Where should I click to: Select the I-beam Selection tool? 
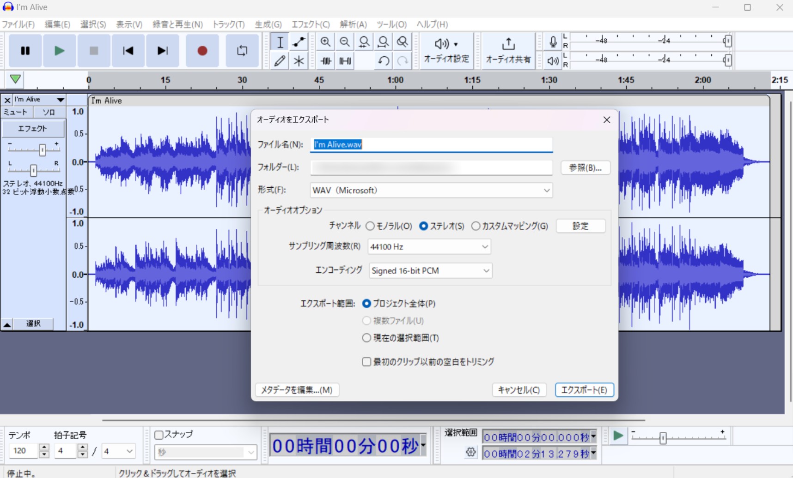pyautogui.click(x=280, y=42)
